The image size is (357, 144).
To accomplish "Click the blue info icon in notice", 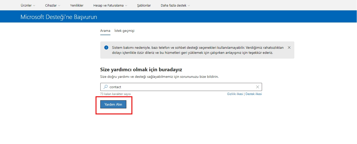I will [106, 47].
